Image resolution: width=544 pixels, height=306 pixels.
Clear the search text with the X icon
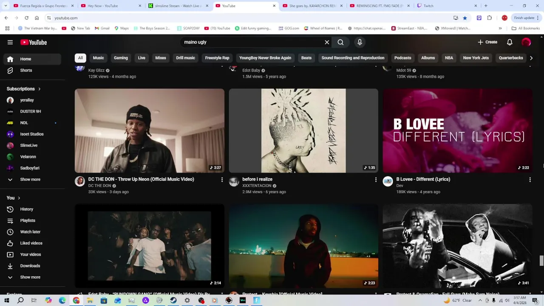pyautogui.click(x=327, y=42)
